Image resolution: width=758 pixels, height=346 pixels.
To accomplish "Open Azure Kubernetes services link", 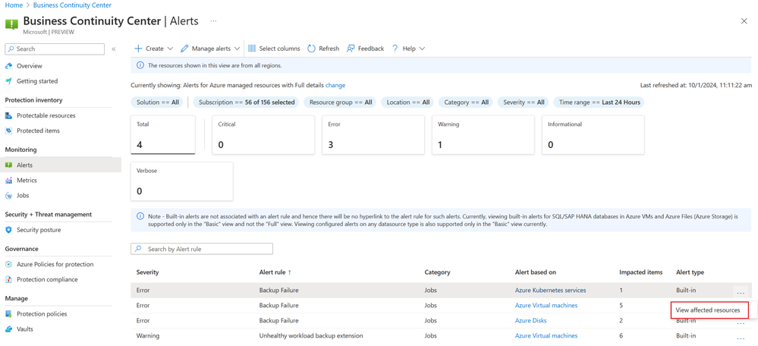I will [550, 291].
